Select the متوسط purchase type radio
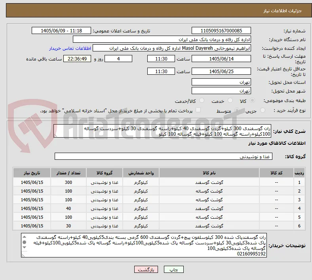The image size is (312, 280). click(x=237, y=110)
